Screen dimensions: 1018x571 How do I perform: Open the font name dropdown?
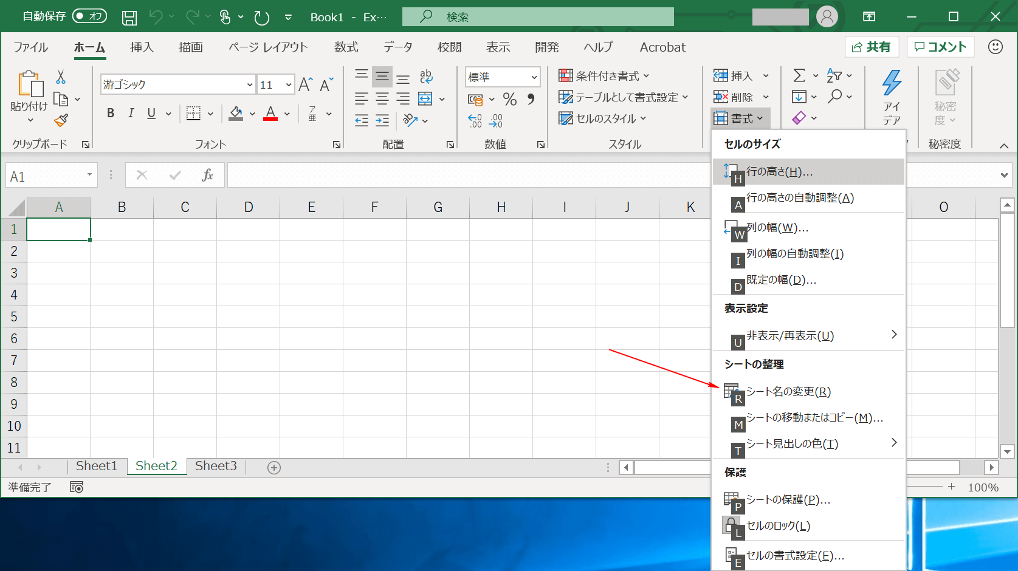(x=249, y=85)
